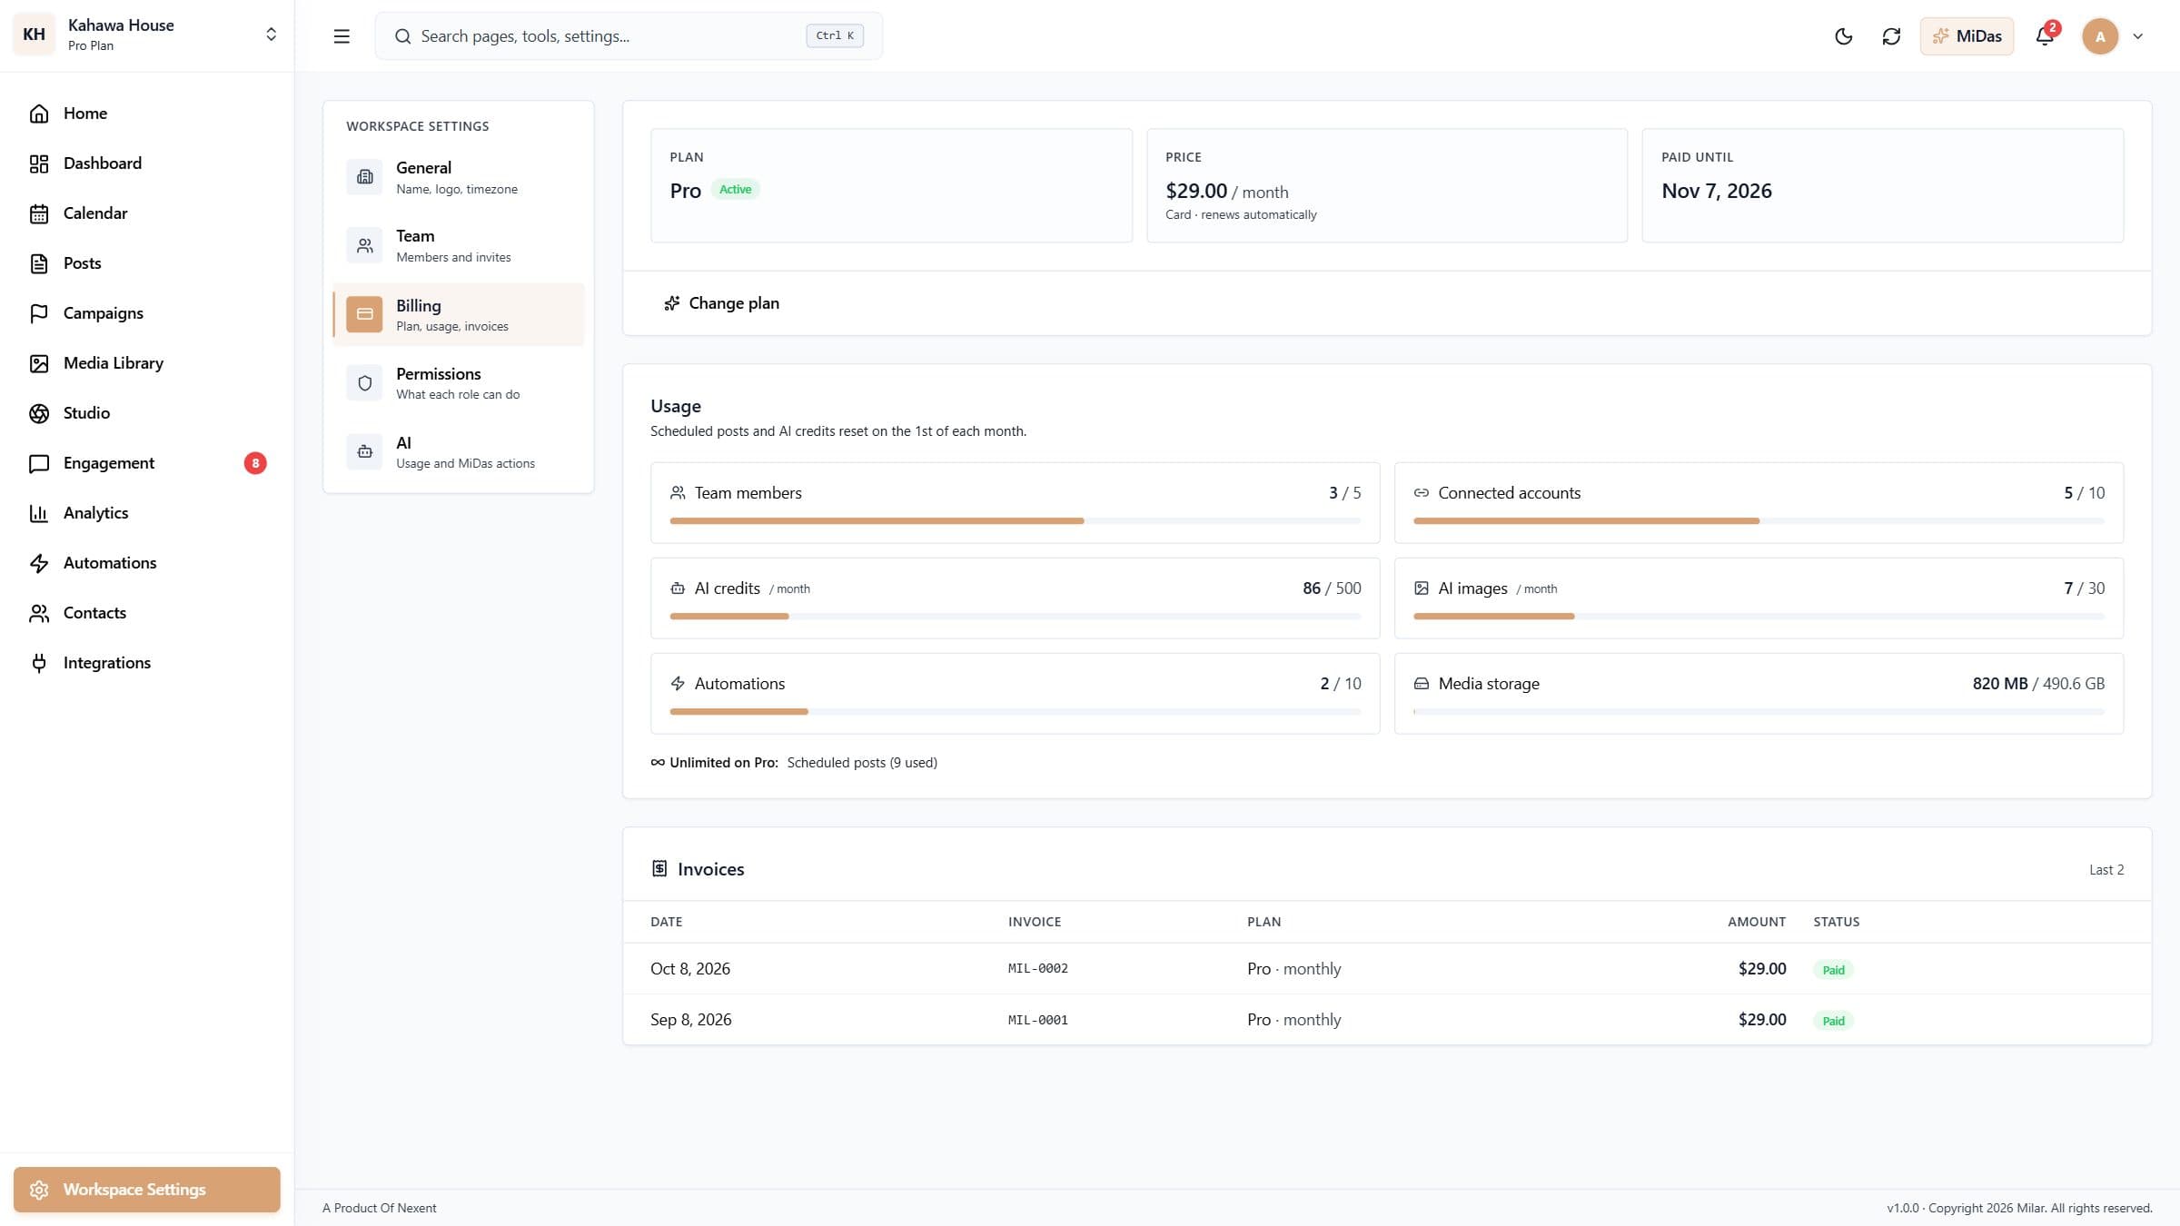Open the user account dropdown chevron
Screen dimensions: 2180x1226
(x=2138, y=36)
